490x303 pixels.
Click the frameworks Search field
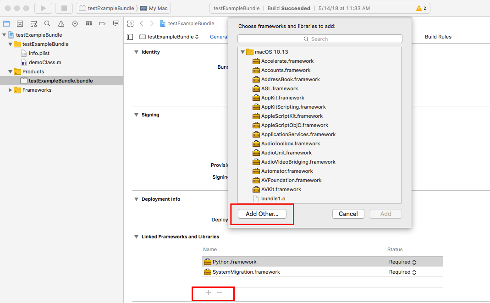[x=319, y=39]
